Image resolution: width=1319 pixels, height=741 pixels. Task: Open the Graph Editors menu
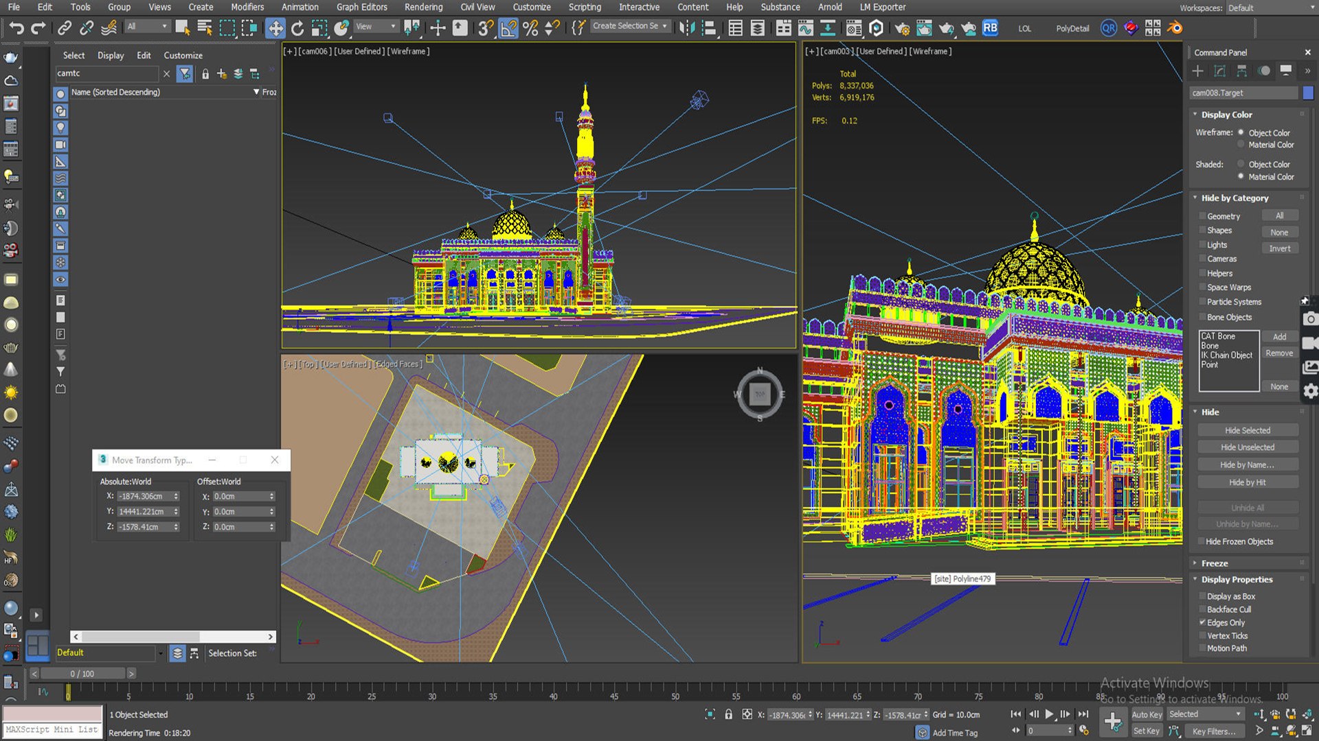click(x=361, y=7)
